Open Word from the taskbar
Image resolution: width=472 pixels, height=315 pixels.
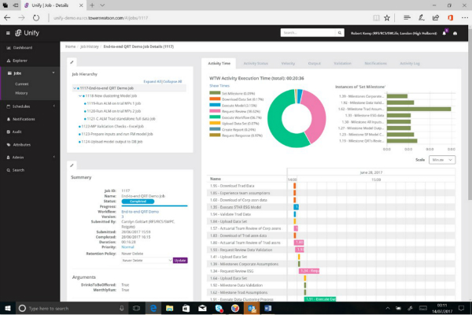[x=268, y=308]
